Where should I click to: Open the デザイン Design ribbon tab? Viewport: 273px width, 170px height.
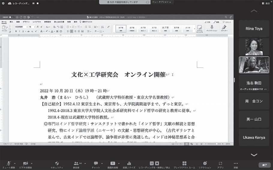26,22
